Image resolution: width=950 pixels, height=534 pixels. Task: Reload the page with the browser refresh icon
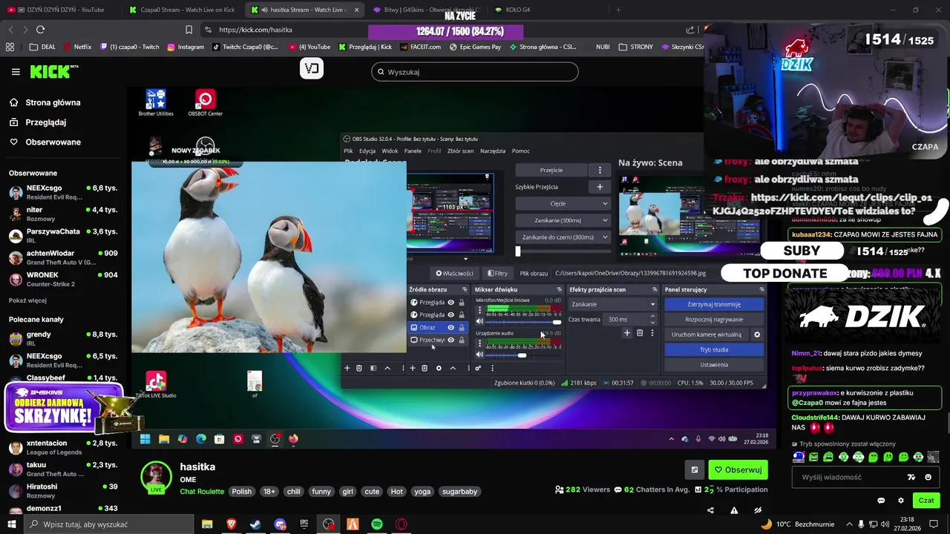40,30
